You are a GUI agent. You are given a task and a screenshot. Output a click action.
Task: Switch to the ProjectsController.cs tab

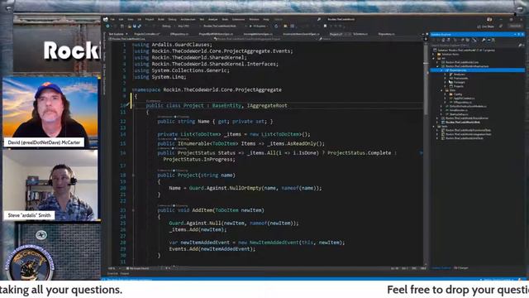[147, 34]
